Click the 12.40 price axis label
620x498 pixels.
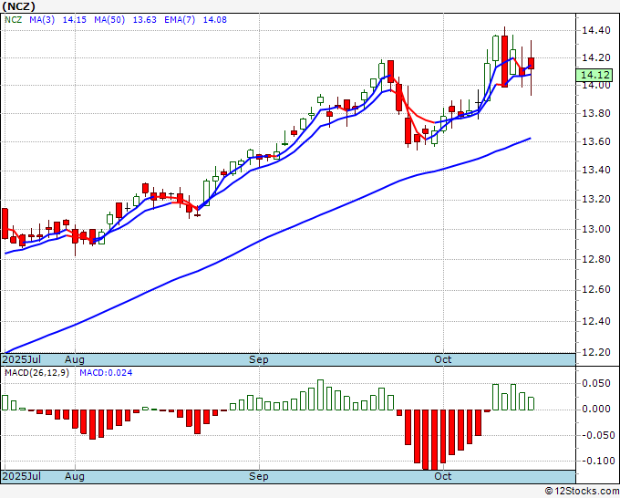[596, 321]
